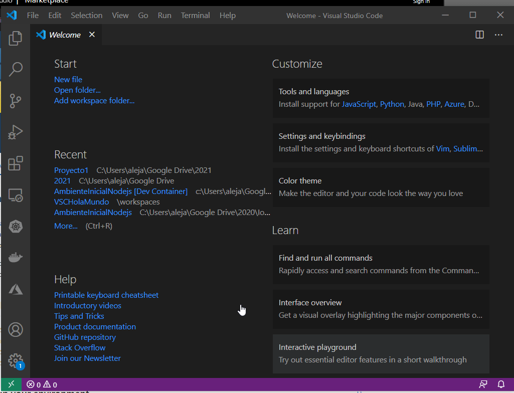
Task: Open the Azure extension view
Action: click(x=16, y=289)
